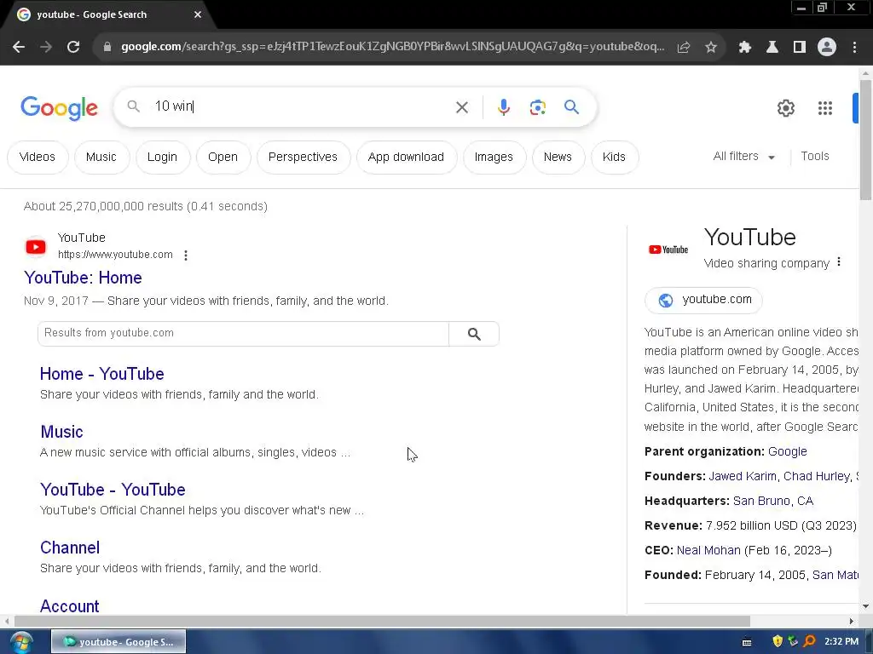
Task: Click the forward navigation arrow
Action: pyautogui.click(x=46, y=48)
